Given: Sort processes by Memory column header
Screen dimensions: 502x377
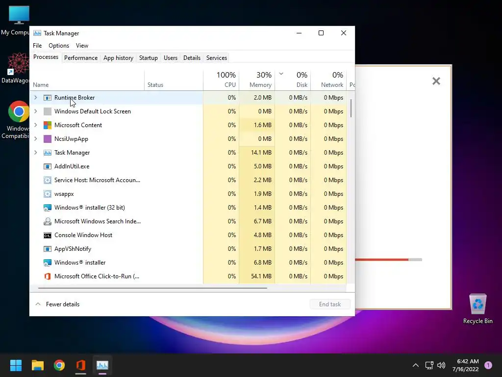Looking at the screenshot, I should pos(257,79).
